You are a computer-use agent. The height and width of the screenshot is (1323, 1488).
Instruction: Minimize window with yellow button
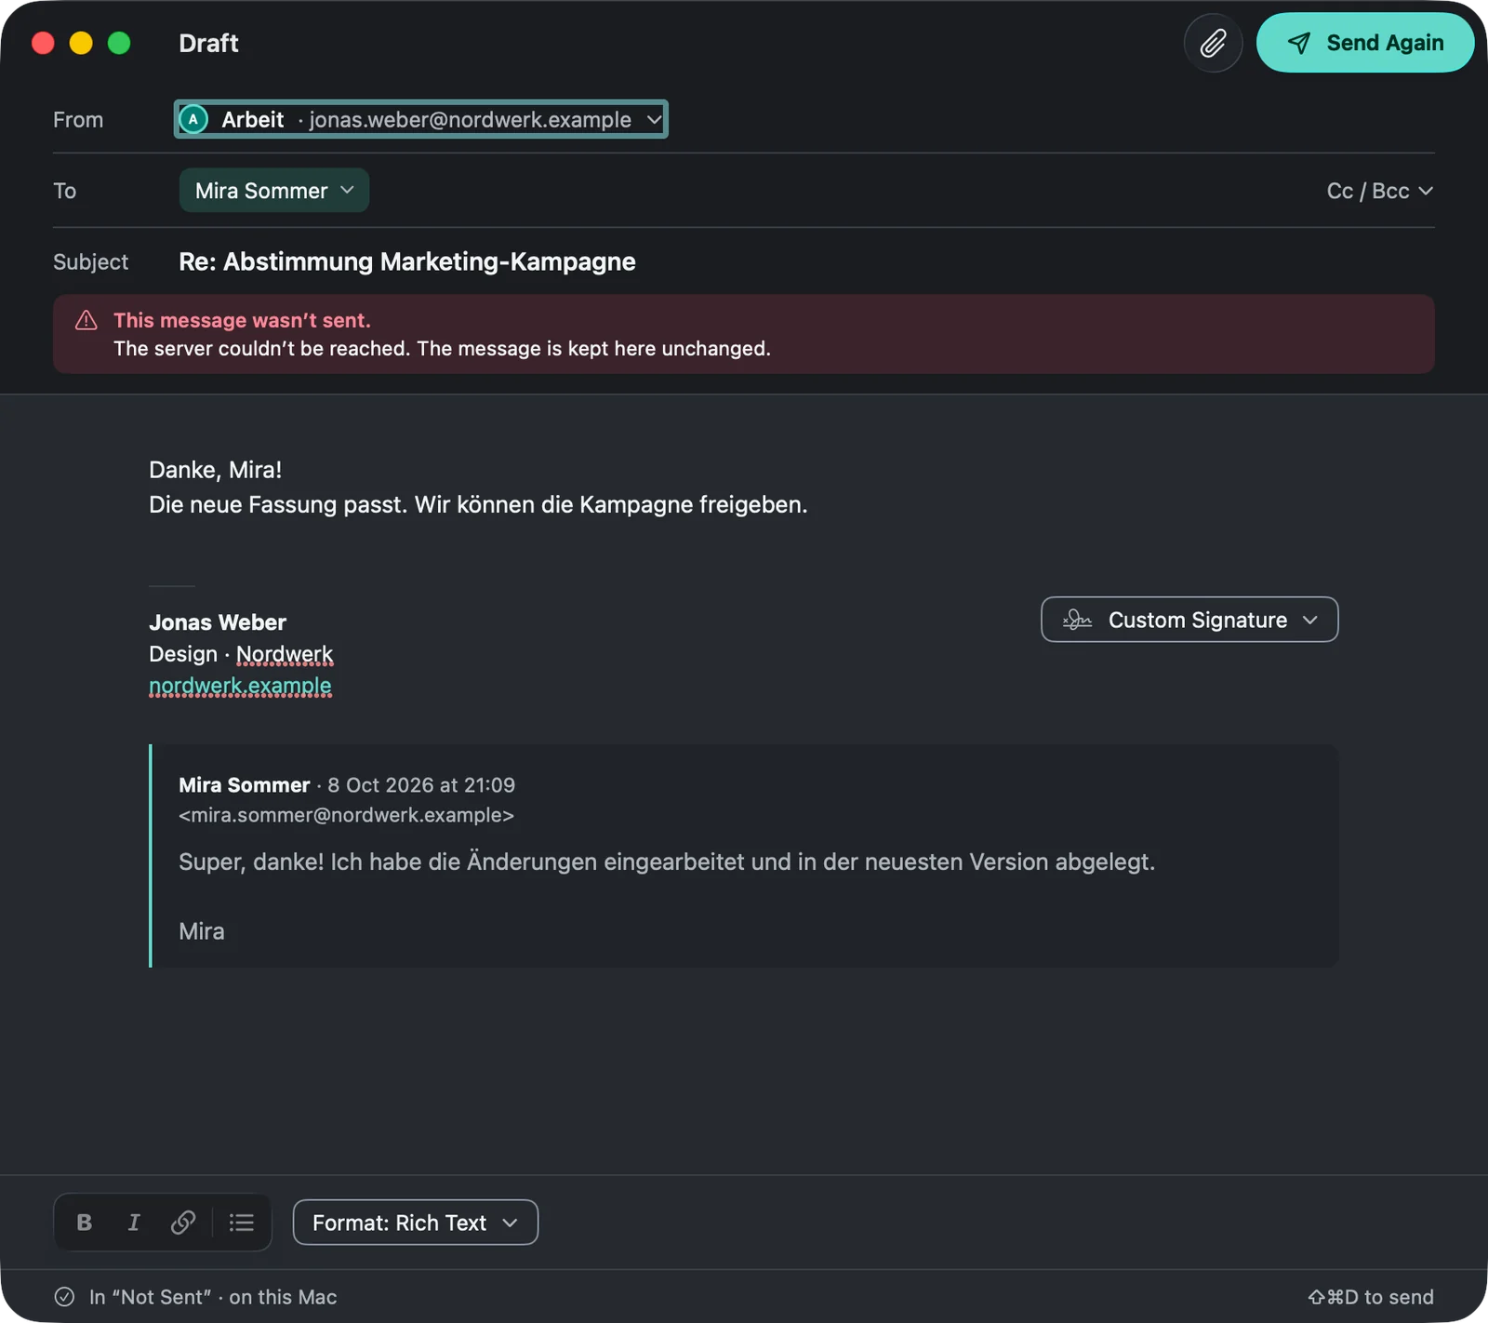click(x=81, y=43)
